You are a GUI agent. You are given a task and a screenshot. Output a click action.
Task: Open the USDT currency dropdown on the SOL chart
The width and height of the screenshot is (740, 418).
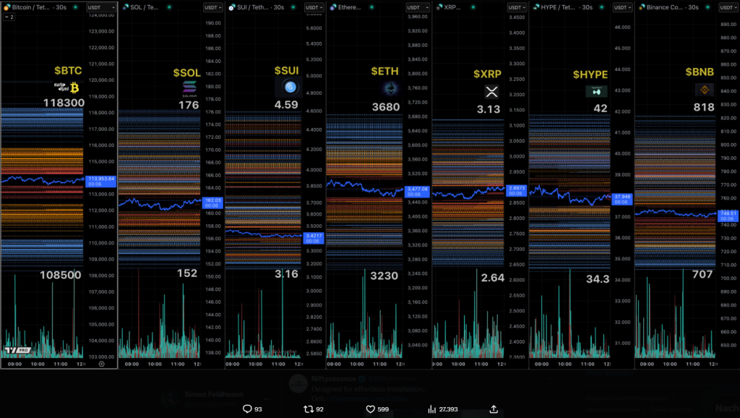coord(213,7)
